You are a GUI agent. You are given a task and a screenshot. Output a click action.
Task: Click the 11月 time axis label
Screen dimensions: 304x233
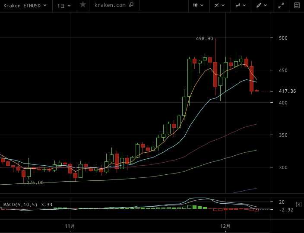(x=70, y=226)
